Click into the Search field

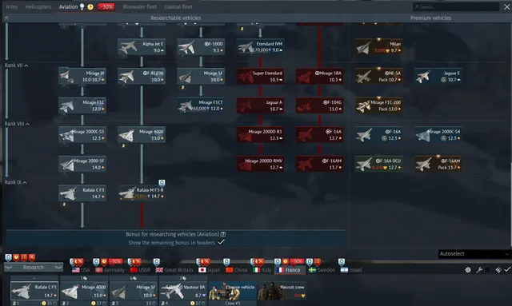pyautogui.click(x=456, y=6)
